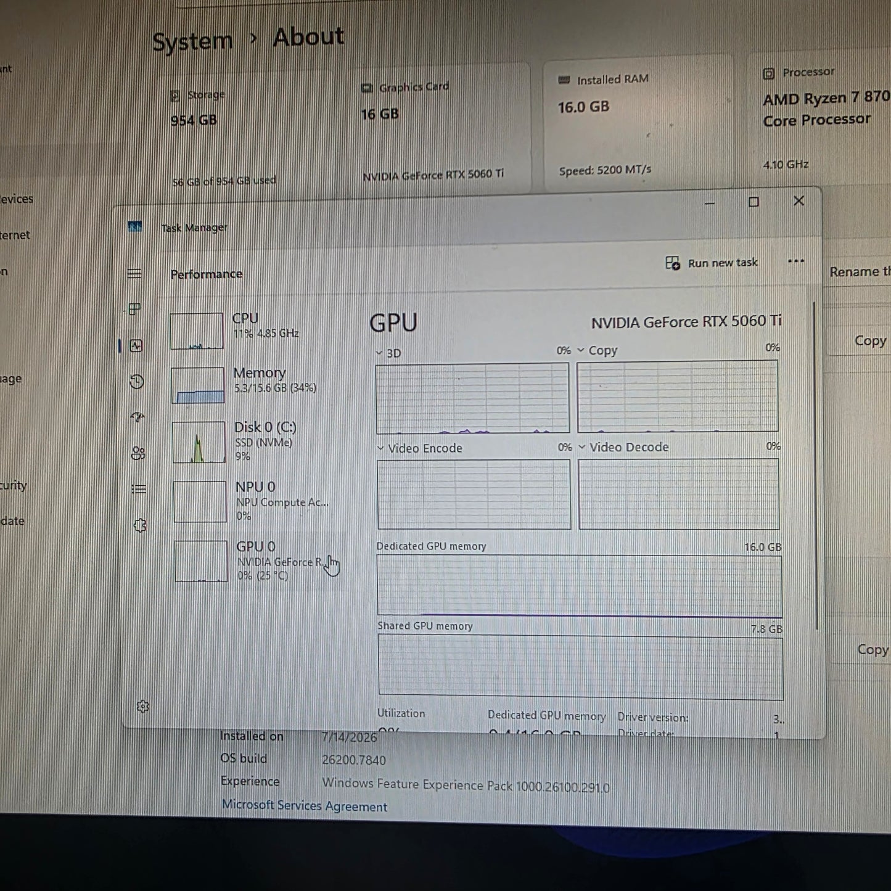
Task: Click the Video Encode utilization graph
Action: (474, 494)
